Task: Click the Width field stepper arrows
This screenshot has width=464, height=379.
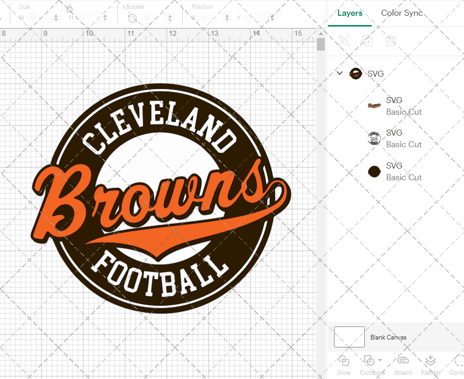Action: tap(57, 18)
